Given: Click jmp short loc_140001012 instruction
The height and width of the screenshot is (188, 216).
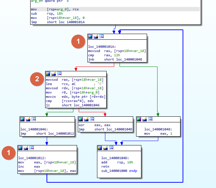Looking at the screenshot, I should click(x=47, y=133).
